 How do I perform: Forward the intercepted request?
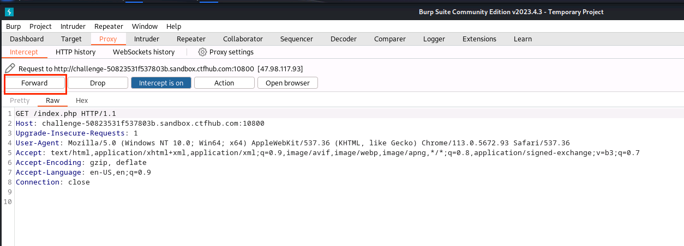34,83
